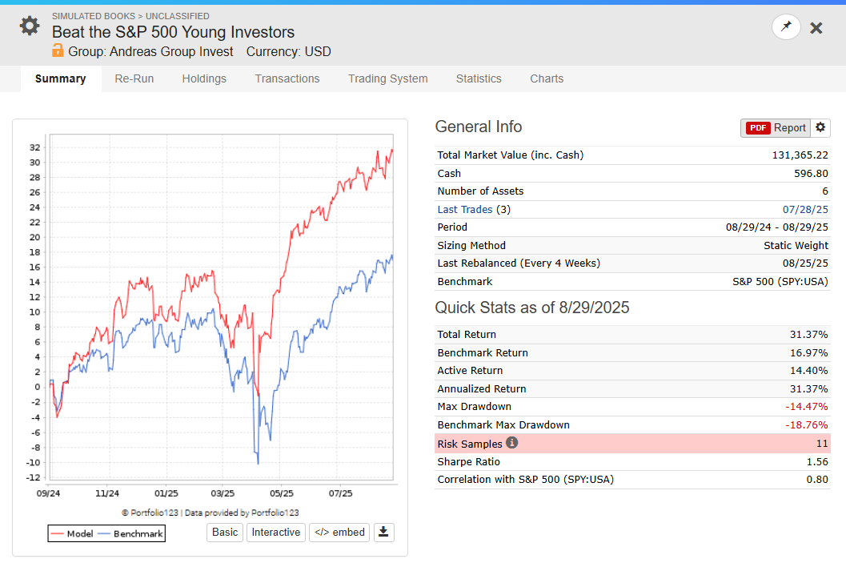
Task: Select the Cash value 596.80
Action: pyautogui.click(x=811, y=173)
